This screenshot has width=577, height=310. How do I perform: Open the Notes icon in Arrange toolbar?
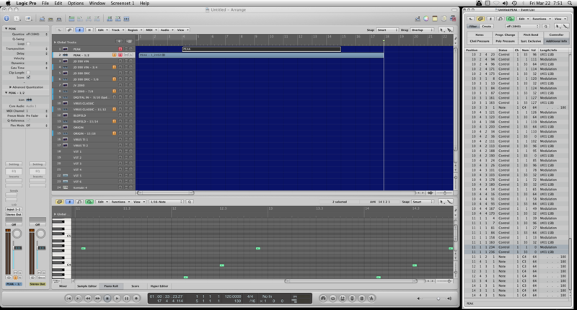click(435, 19)
